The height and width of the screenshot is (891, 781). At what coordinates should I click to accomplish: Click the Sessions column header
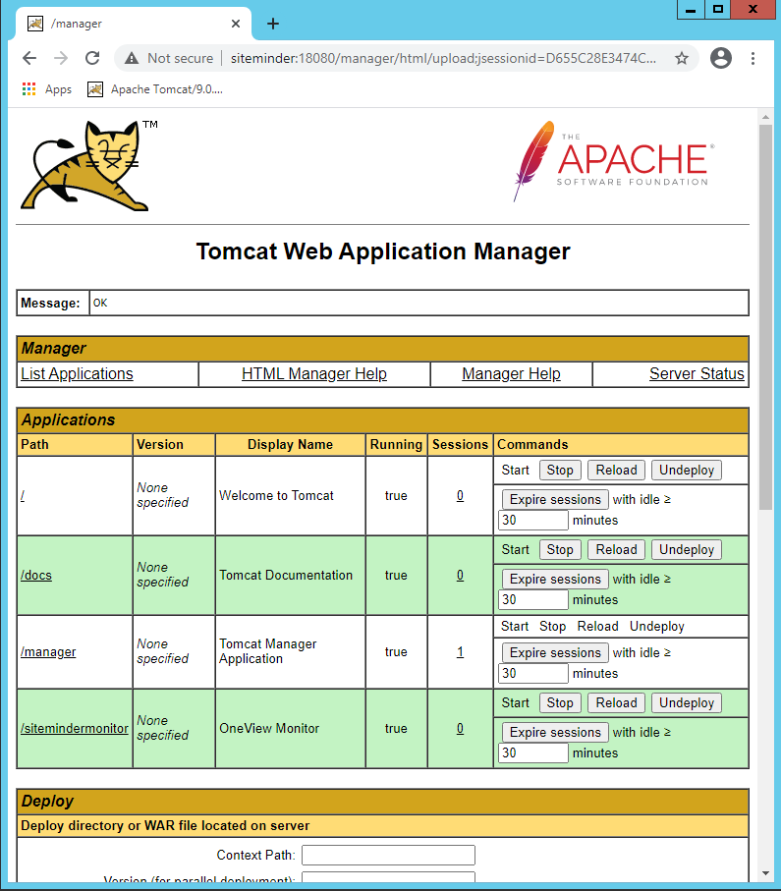coord(460,444)
